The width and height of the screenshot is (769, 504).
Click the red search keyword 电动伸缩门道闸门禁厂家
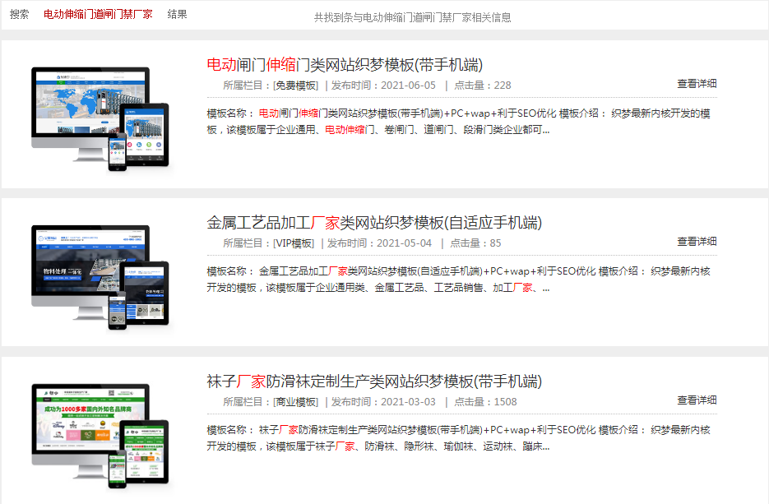tap(98, 15)
